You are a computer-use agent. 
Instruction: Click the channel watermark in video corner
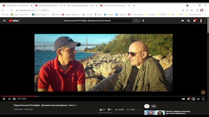pyautogui.click(x=203, y=92)
